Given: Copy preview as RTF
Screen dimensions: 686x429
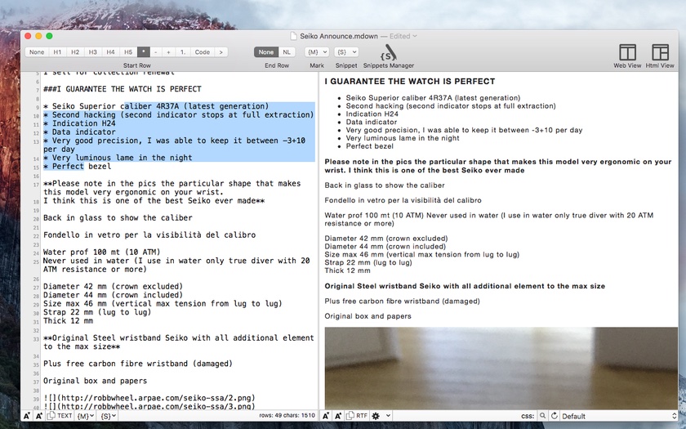Looking at the screenshot, I should 358,416.
